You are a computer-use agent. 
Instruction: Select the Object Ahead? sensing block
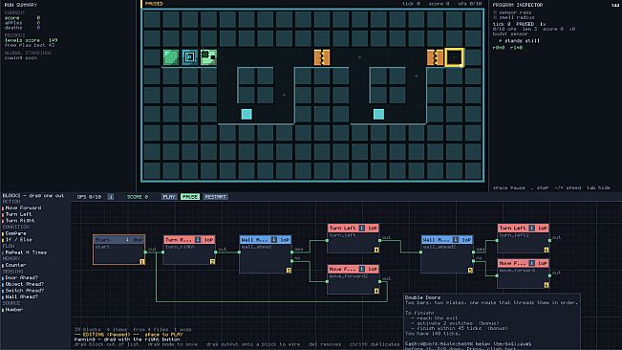pos(25,284)
